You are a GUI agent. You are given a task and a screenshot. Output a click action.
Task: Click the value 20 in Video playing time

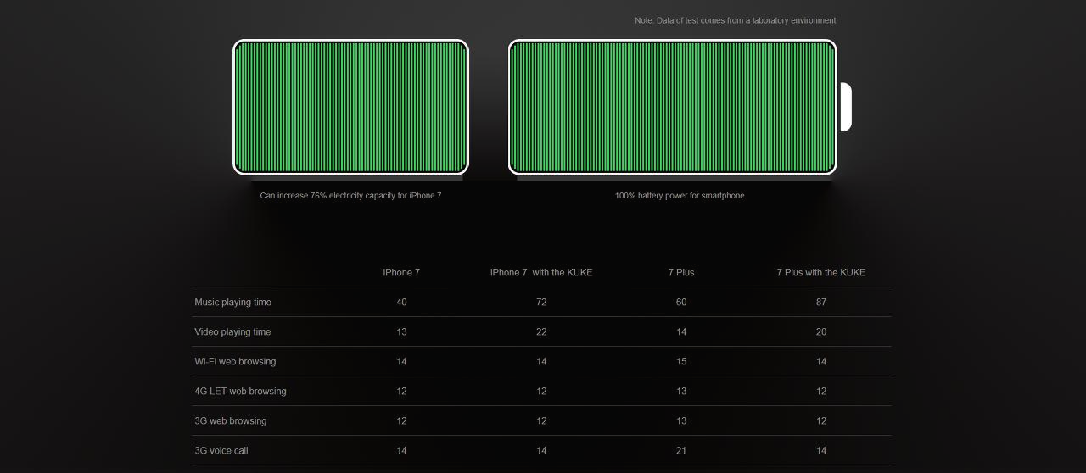click(x=821, y=331)
